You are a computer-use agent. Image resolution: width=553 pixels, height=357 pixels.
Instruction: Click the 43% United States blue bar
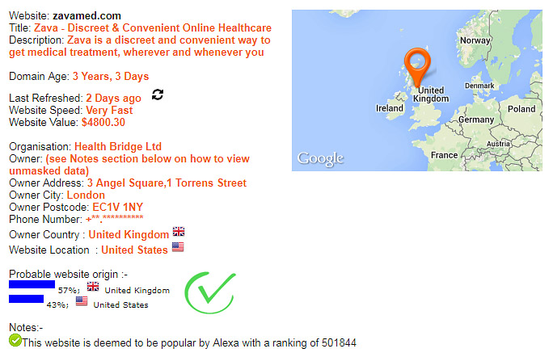[x=27, y=299]
